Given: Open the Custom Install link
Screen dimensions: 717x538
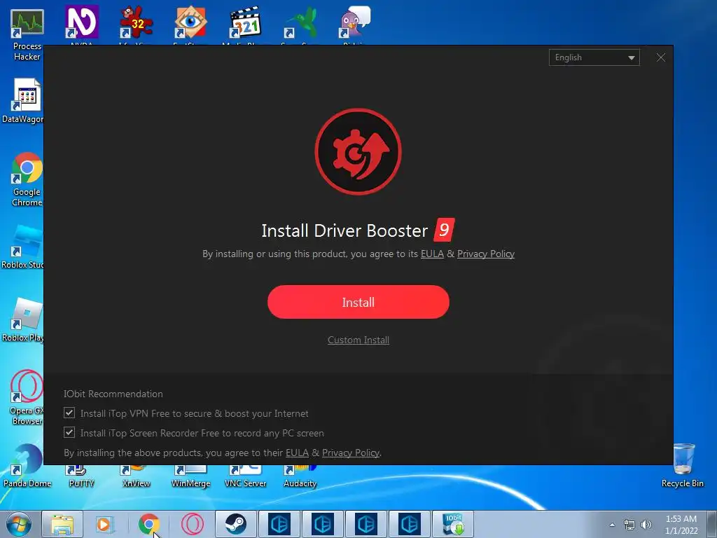Looking at the screenshot, I should coord(358,340).
